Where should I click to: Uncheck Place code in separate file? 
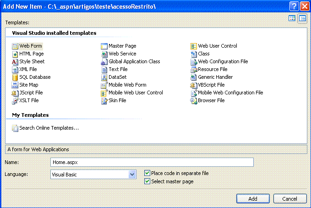click(x=147, y=173)
